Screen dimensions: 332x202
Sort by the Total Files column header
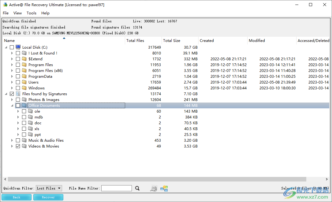click(x=143, y=40)
